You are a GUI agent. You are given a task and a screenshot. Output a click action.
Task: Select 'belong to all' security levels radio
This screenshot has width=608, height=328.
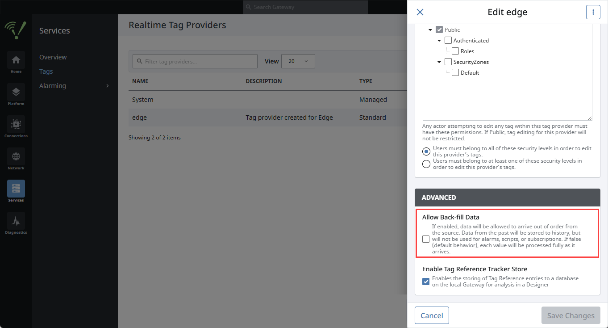point(426,151)
